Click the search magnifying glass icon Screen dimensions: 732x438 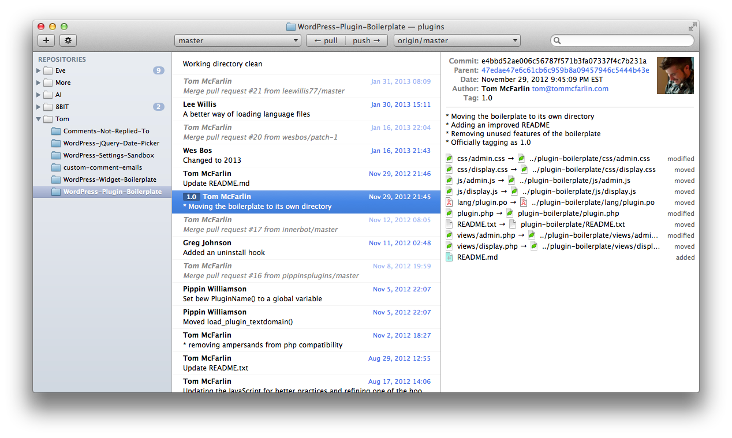coord(557,40)
